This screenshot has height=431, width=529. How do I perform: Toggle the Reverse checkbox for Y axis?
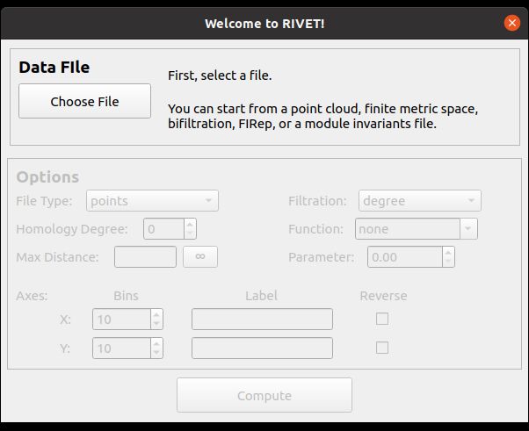tap(382, 348)
